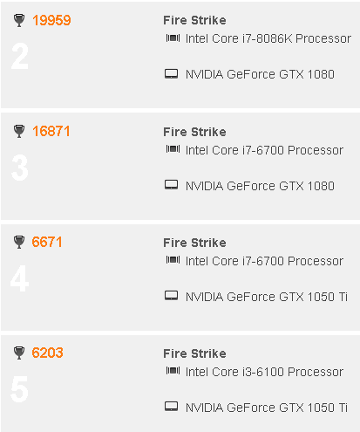Image resolution: width=360 pixels, height=432 pixels.
Task: Click the large rank number 5
Action: click(x=19, y=389)
